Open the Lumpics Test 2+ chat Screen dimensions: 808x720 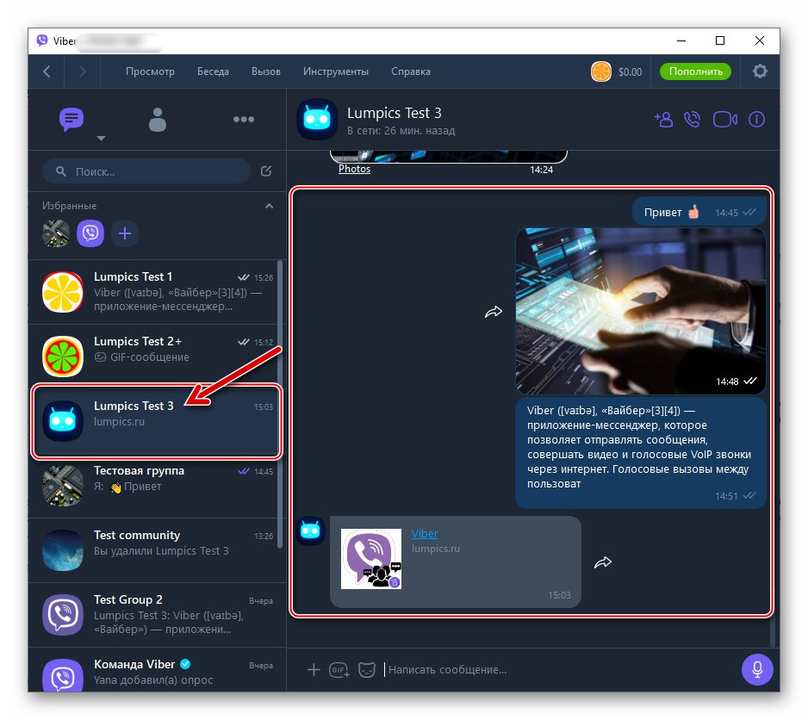point(156,357)
